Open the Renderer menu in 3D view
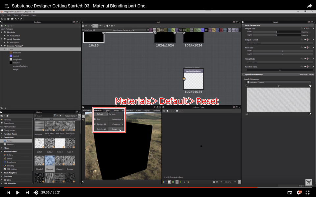Viewport: 316px width, 197px height. 156,110
